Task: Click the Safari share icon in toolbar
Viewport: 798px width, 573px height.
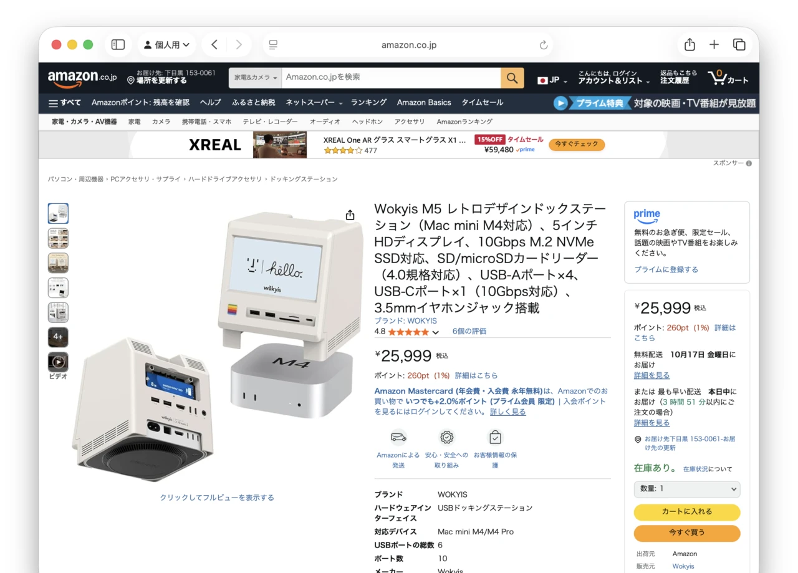Action: [x=690, y=45]
